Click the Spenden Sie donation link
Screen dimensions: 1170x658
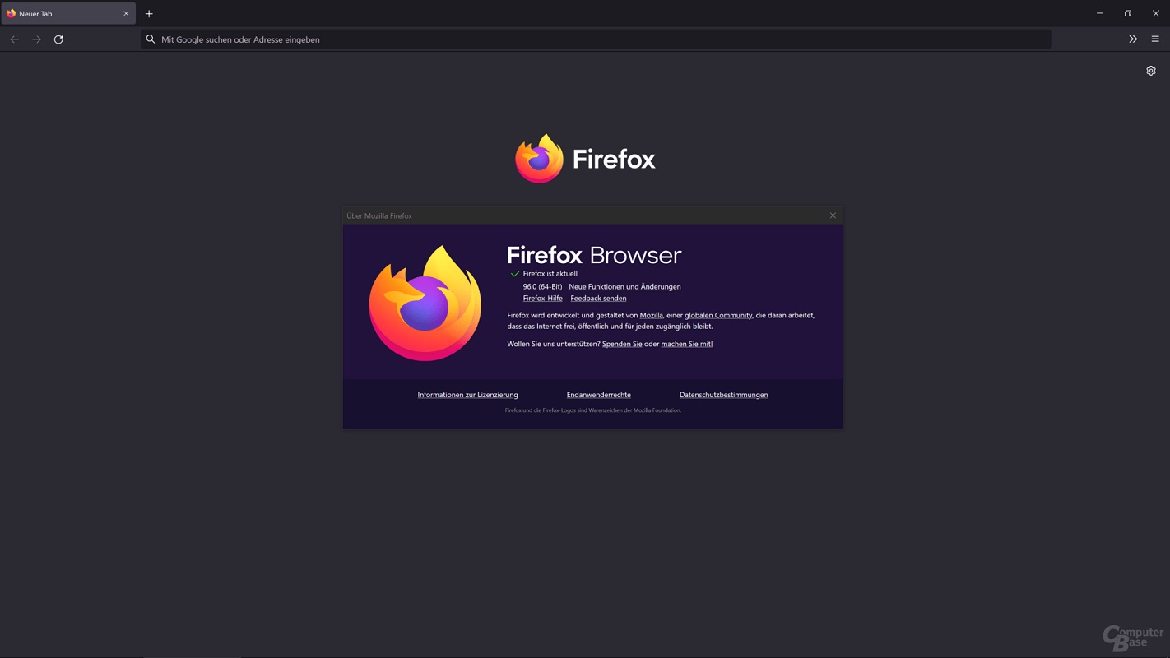[x=621, y=345]
